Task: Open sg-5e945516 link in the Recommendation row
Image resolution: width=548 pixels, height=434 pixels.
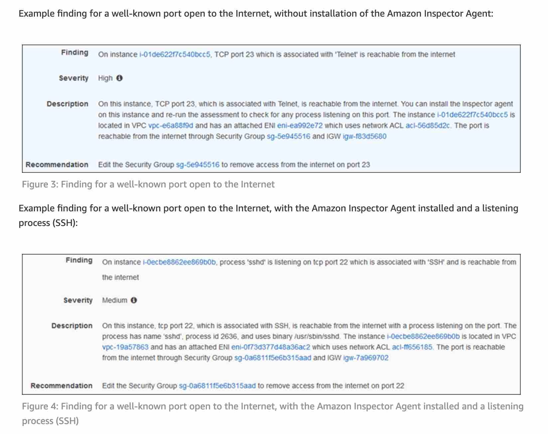Action: [x=198, y=164]
